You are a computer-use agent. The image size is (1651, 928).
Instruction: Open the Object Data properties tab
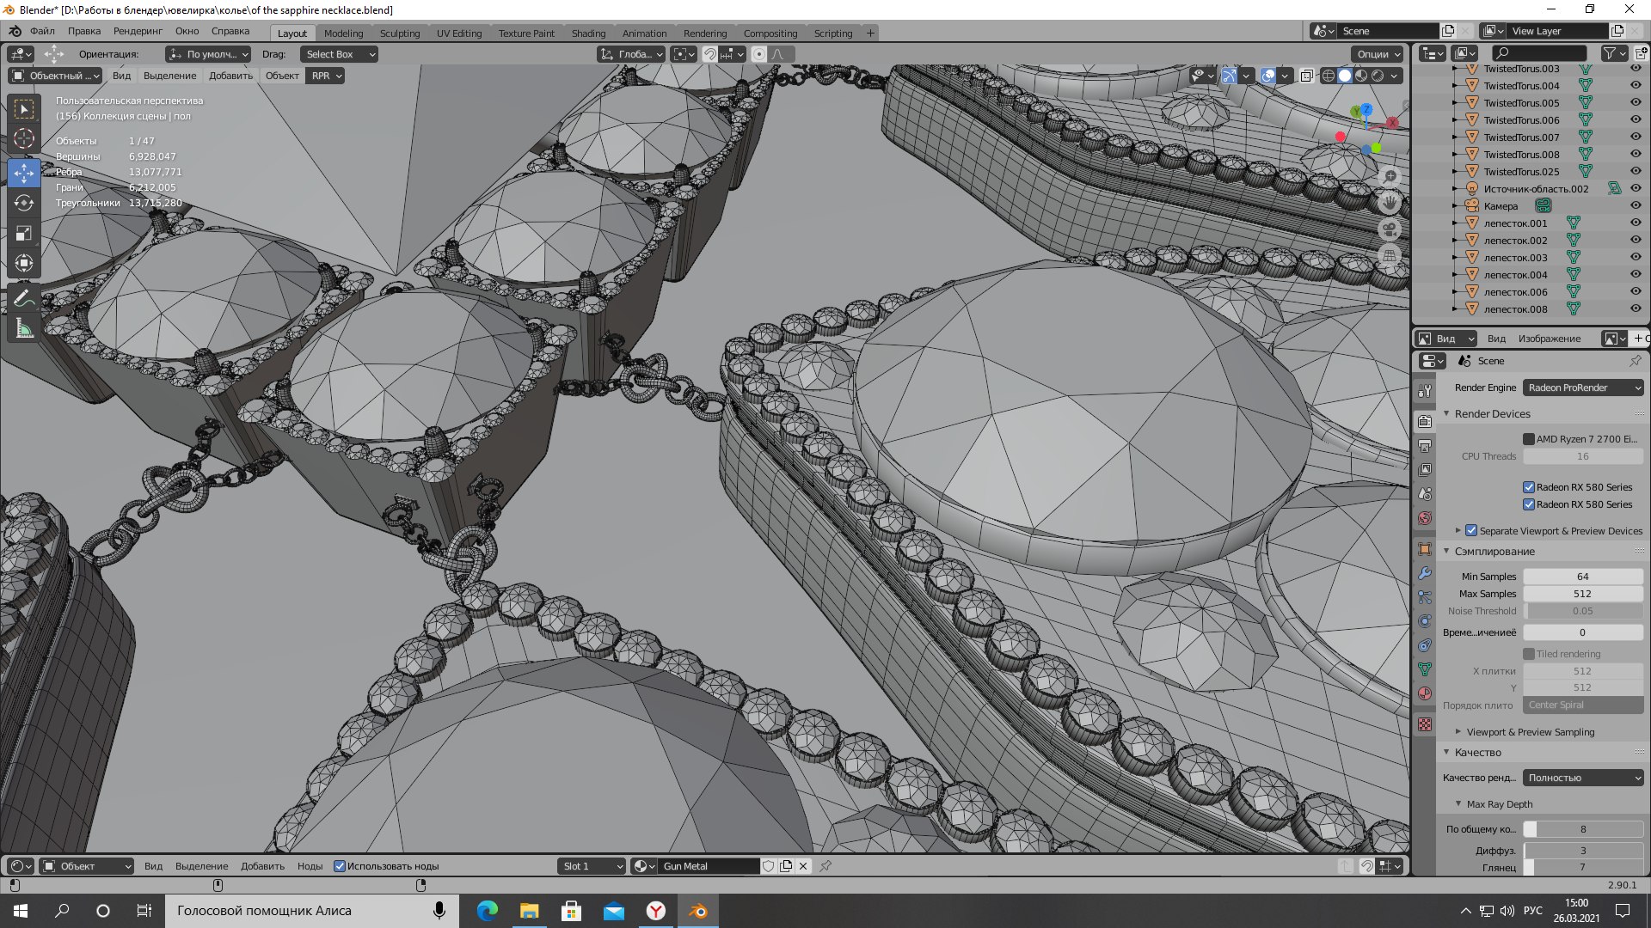(1425, 669)
